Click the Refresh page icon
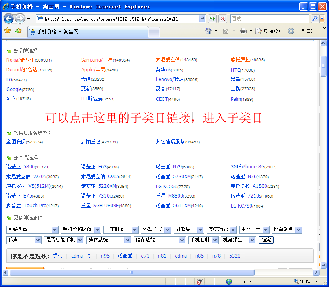Screen dimensions: 329x287 tap(212, 19)
